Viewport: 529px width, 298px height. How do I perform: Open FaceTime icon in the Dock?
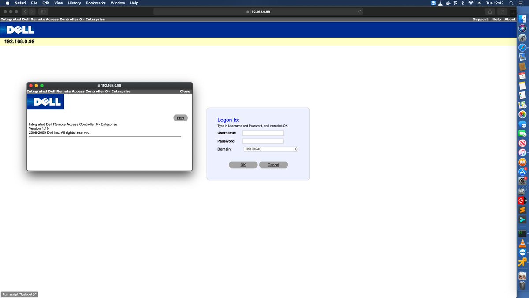click(522, 133)
